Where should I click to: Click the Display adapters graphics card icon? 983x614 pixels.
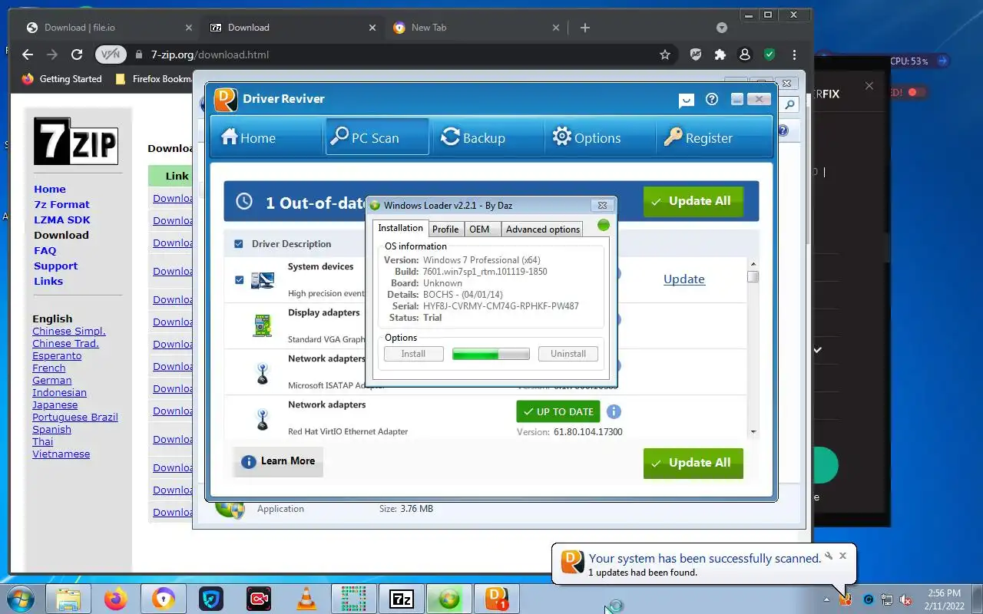pyautogui.click(x=263, y=325)
